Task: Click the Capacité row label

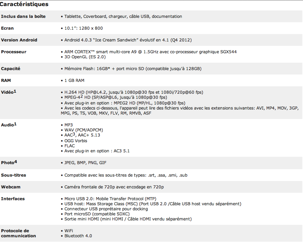Action: [11, 69]
